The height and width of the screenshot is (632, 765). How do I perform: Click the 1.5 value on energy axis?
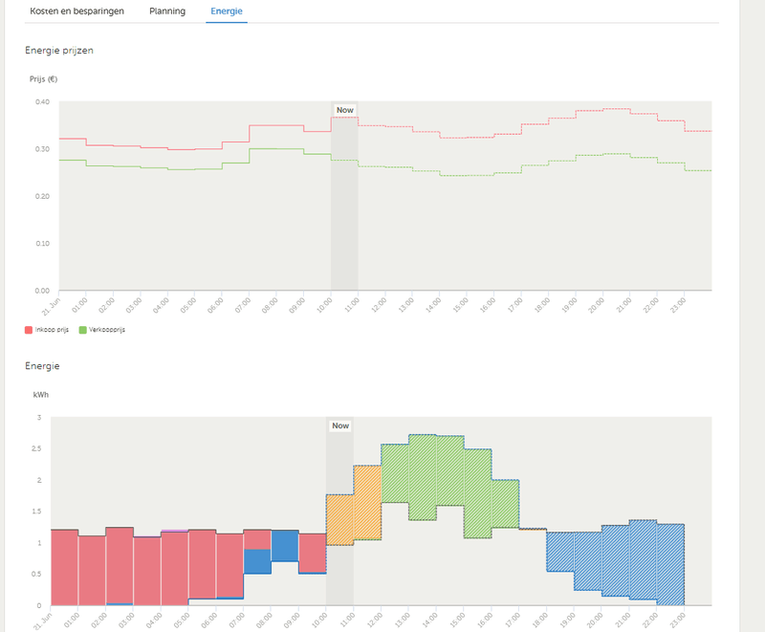36,512
